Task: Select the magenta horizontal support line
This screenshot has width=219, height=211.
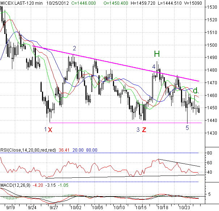Action: [x=126, y=123]
